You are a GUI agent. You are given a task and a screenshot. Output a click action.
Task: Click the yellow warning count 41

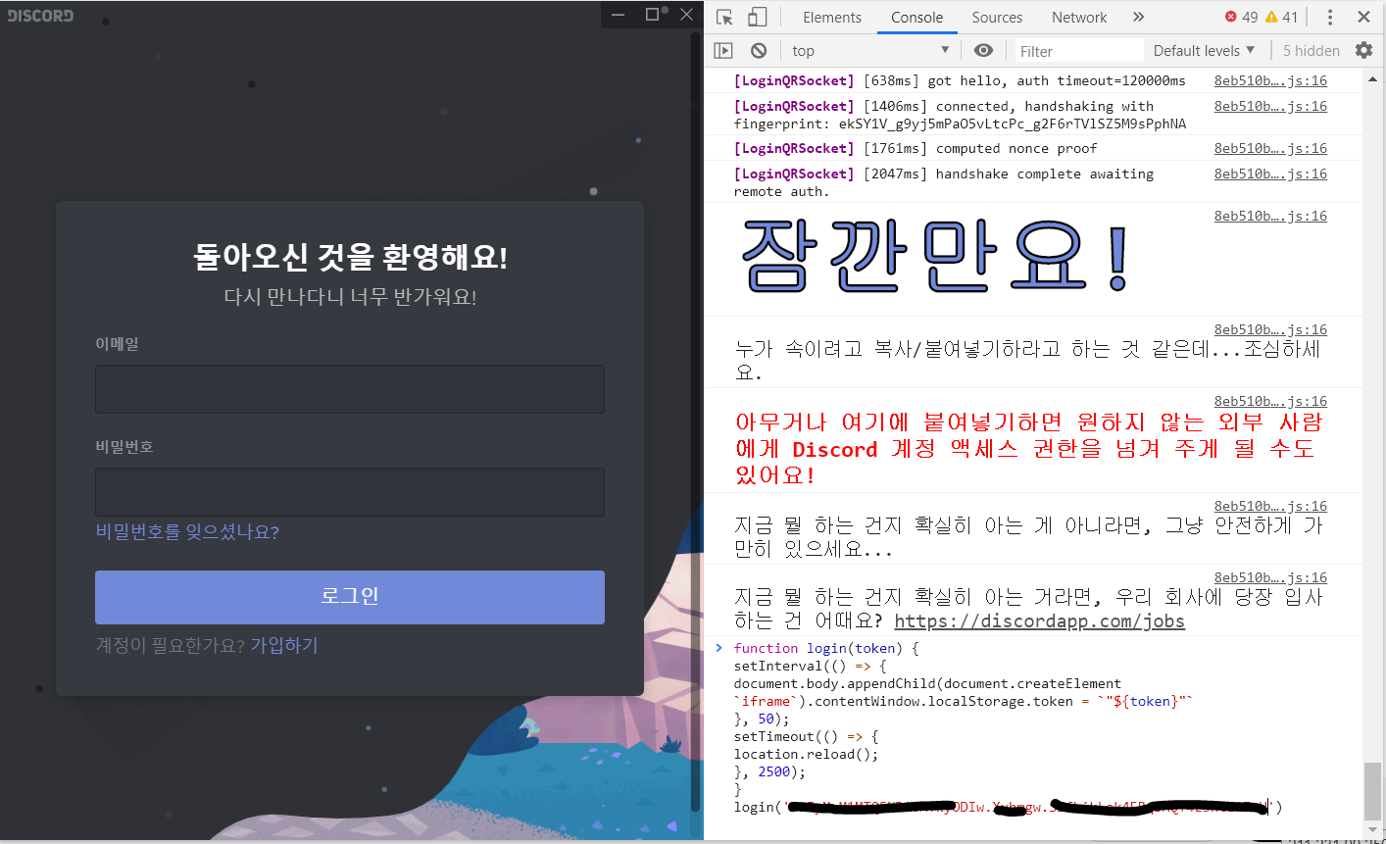(1282, 17)
